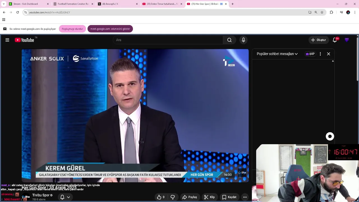Expand Popüler sohbet mesajları dropdown
Screen dimensions: 359x202
(277, 54)
